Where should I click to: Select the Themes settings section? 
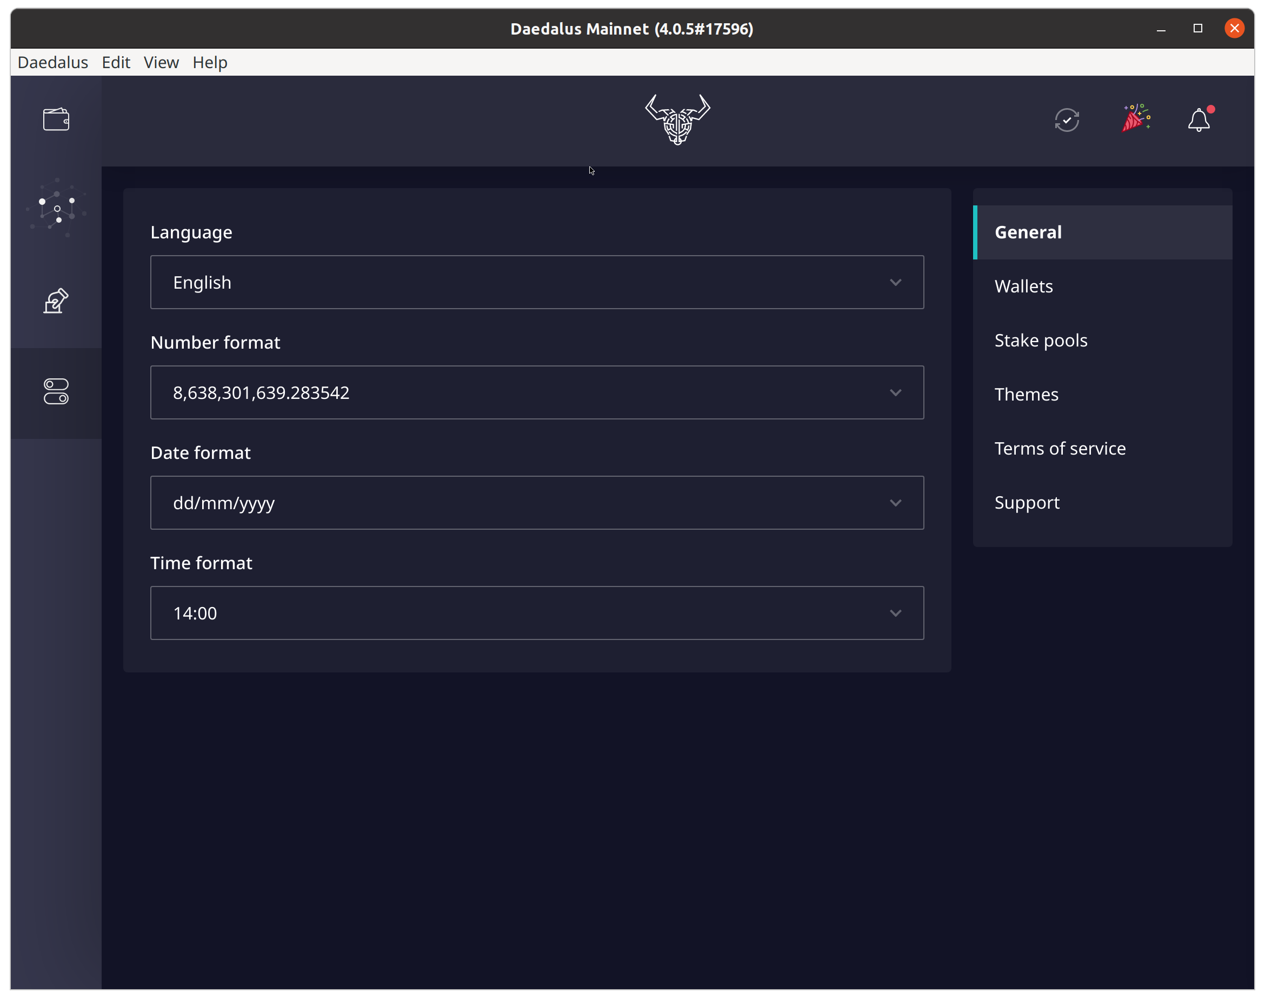(x=1026, y=394)
